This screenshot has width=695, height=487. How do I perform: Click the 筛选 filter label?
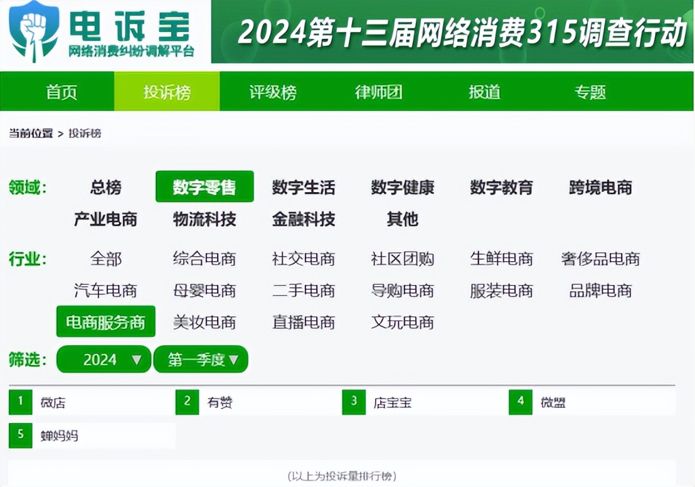[28, 359]
